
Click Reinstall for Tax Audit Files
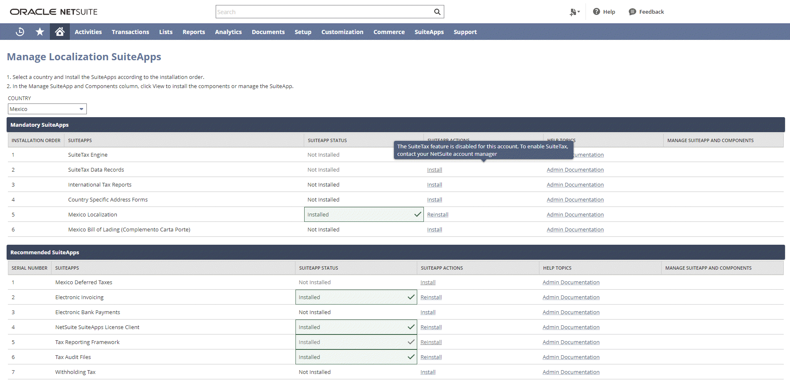(x=431, y=357)
